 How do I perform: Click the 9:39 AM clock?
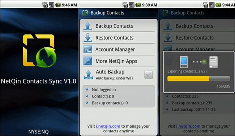[x=150, y=5]
